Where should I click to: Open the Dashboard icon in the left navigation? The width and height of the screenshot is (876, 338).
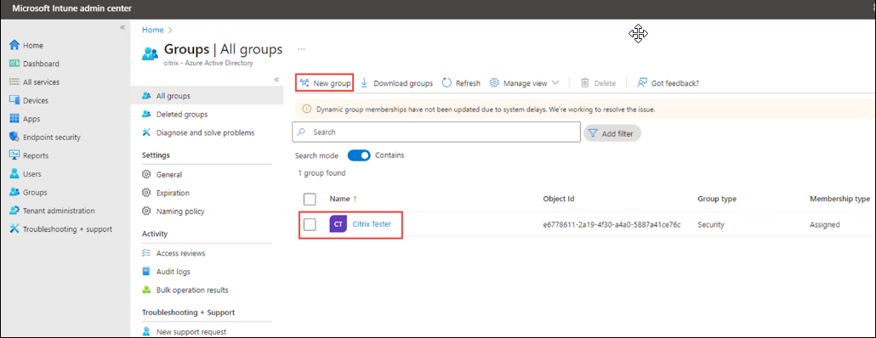[x=14, y=64]
